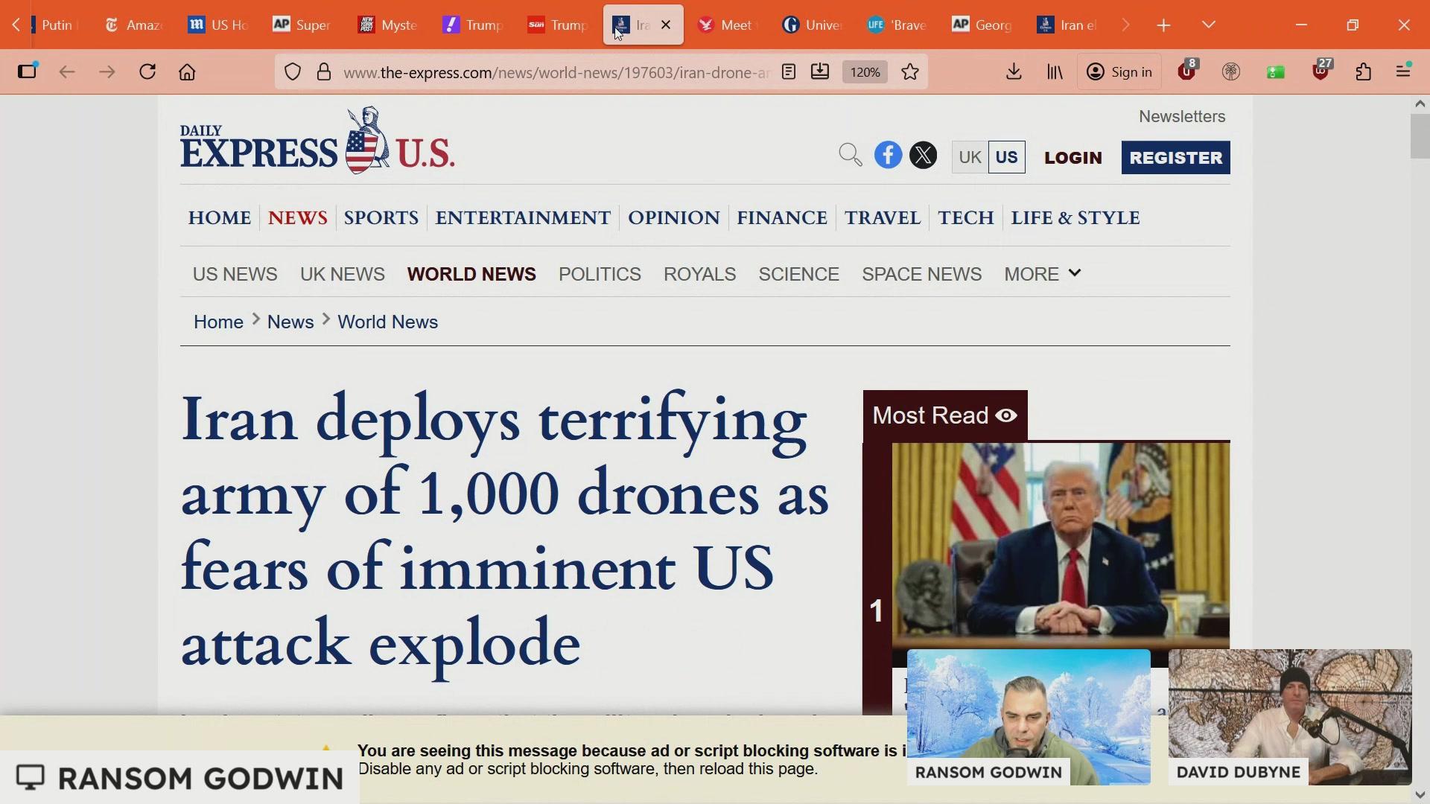The width and height of the screenshot is (1430, 804).
Task: Expand the MORE news categories dropdown
Action: click(x=1042, y=275)
